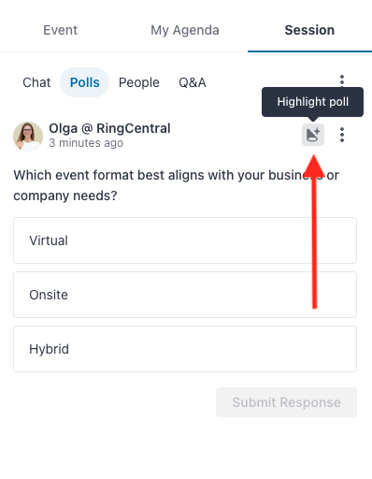Click the poll question text

pos(176,185)
